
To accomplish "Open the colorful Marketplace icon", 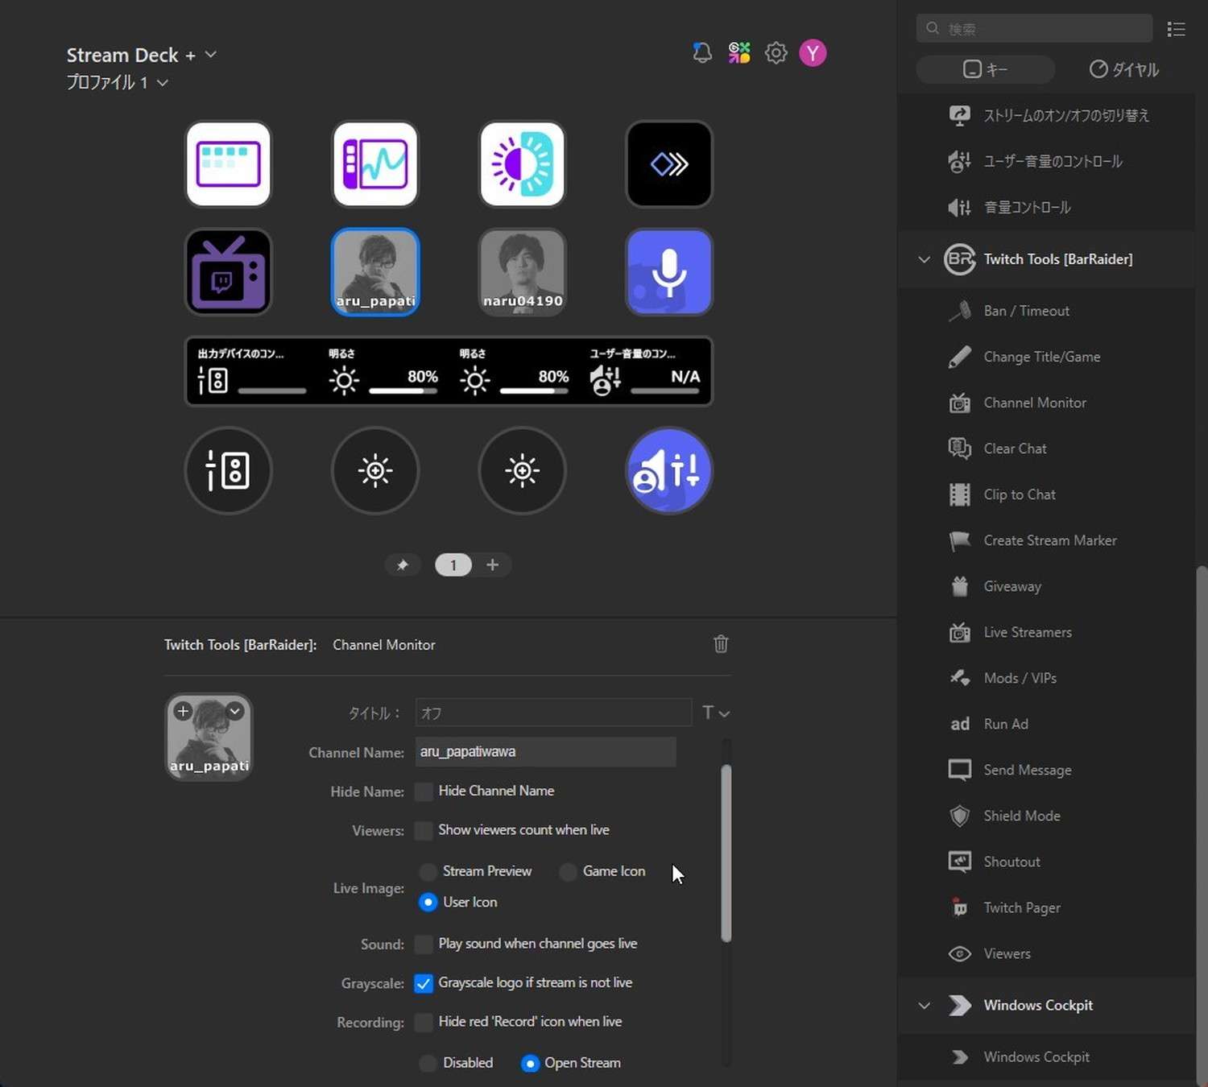I will (738, 53).
